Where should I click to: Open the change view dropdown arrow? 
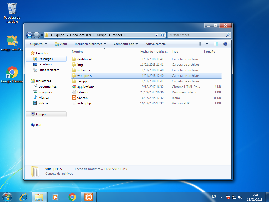click(x=207, y=44)
